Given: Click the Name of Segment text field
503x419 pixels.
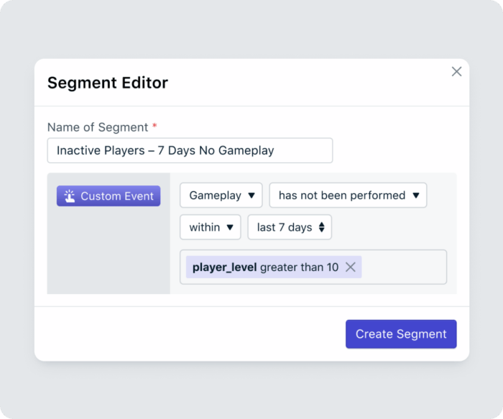Looking at the screenshot, I should (190, 150).
